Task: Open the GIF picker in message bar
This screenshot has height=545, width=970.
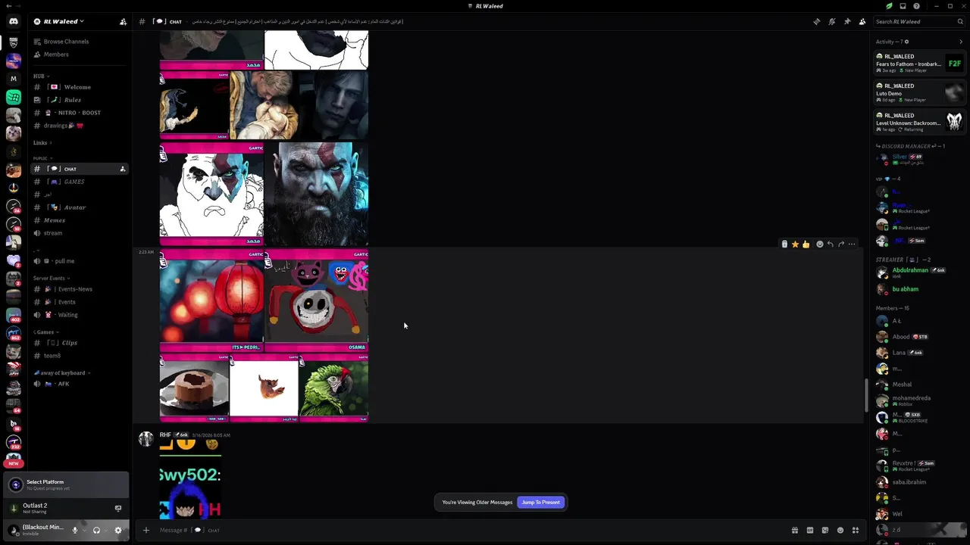Action: coord(810,530)
